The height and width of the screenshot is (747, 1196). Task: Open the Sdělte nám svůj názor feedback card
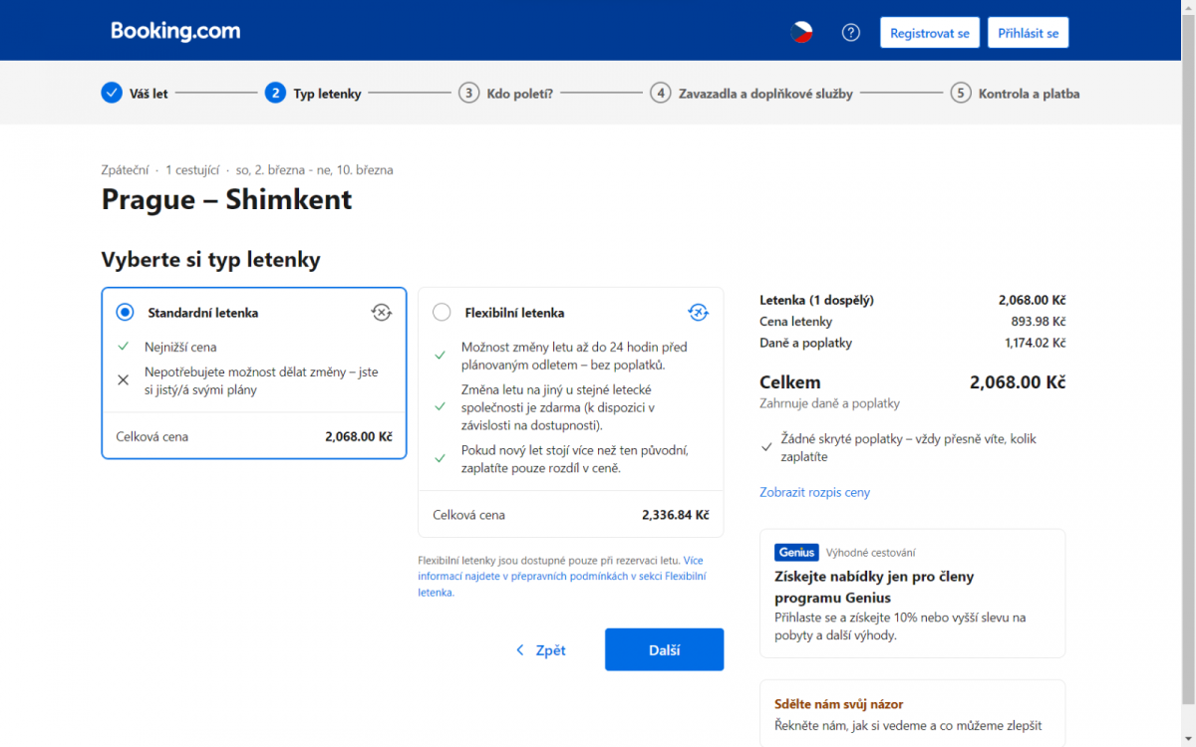click(912, 713)
